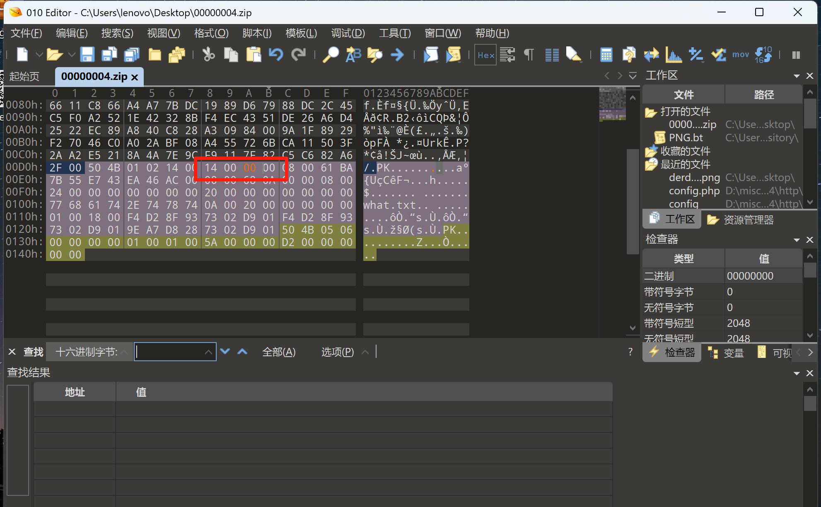
Task: Switch to the 资源管理器 panel button
Action: [x=740, y=220]
